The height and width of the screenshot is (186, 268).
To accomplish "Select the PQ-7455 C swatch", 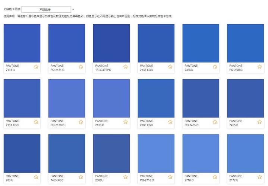I will click(201, 98).
